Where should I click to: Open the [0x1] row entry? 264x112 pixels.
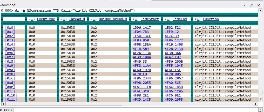(10, 32)
